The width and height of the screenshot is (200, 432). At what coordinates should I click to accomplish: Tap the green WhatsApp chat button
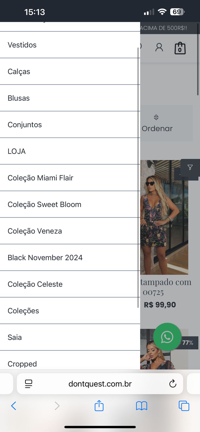[167, 337]
